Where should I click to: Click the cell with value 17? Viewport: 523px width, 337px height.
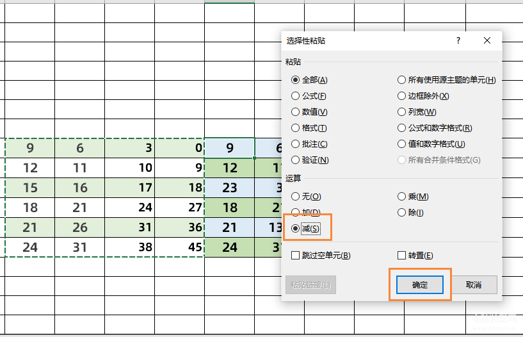point(130,188)
